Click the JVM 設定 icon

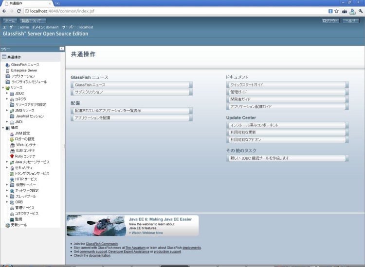[x=12, y=133]
